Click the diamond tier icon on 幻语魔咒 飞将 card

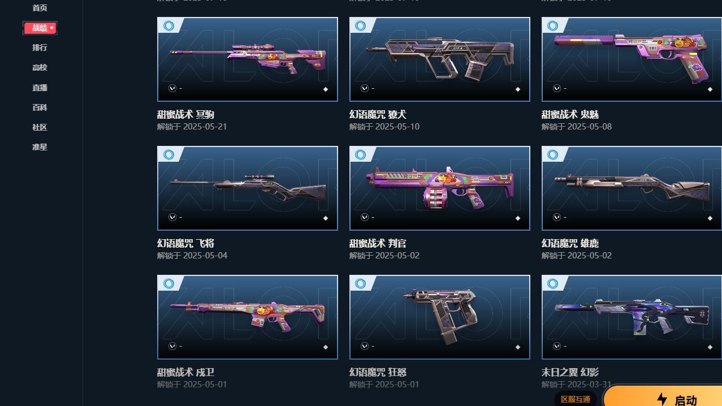pyautogui.click(x=326, y=218)
